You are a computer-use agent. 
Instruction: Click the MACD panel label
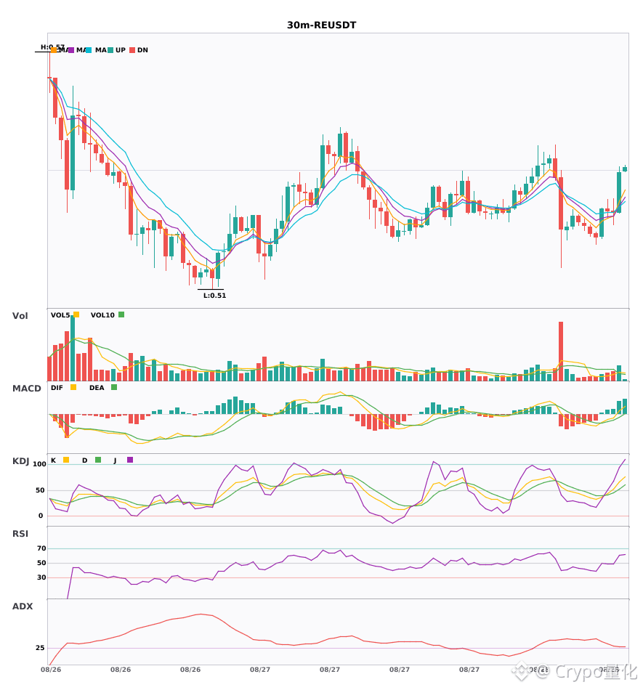click(x=26, y=389)
